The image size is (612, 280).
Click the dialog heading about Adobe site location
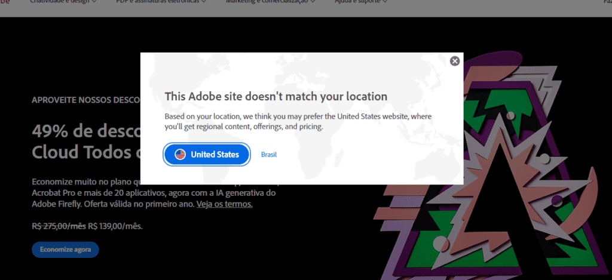276,96
